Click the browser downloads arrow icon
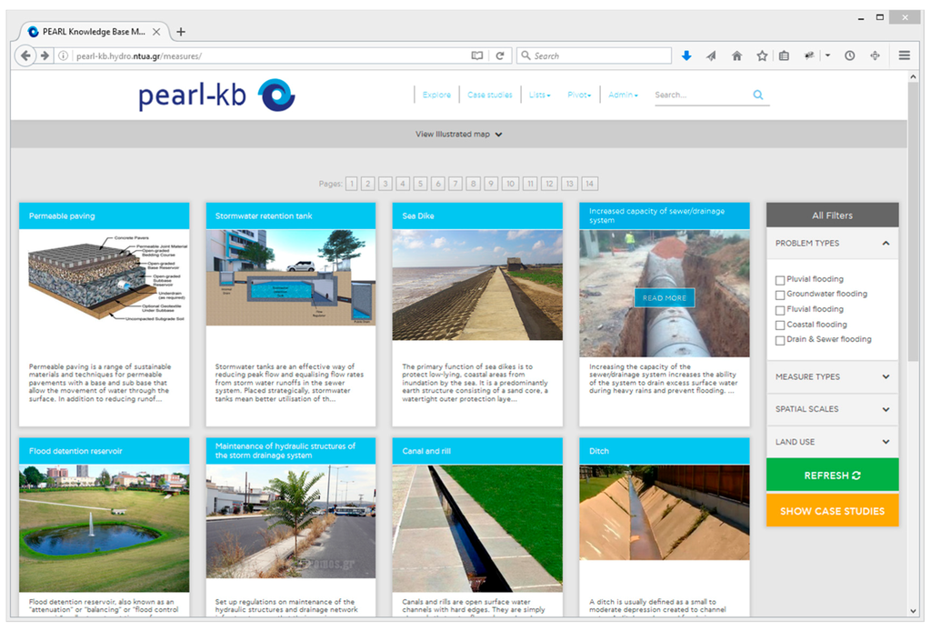 686,55
